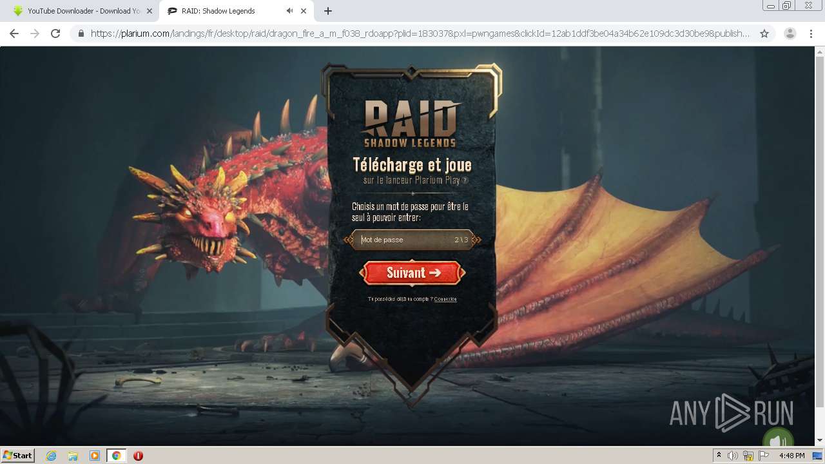Bookmark this page with the star
825x464 pixels.
[764, 34]
